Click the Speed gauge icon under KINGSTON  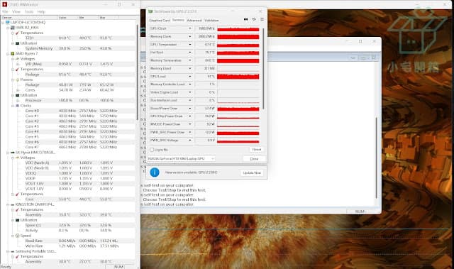click(x=17, y=236)
